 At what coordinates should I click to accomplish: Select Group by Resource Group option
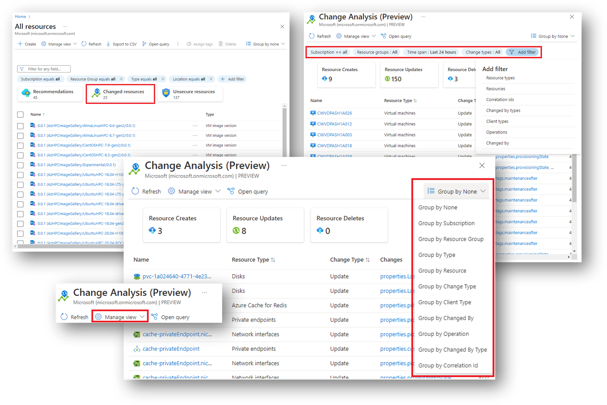pos(451,239)
